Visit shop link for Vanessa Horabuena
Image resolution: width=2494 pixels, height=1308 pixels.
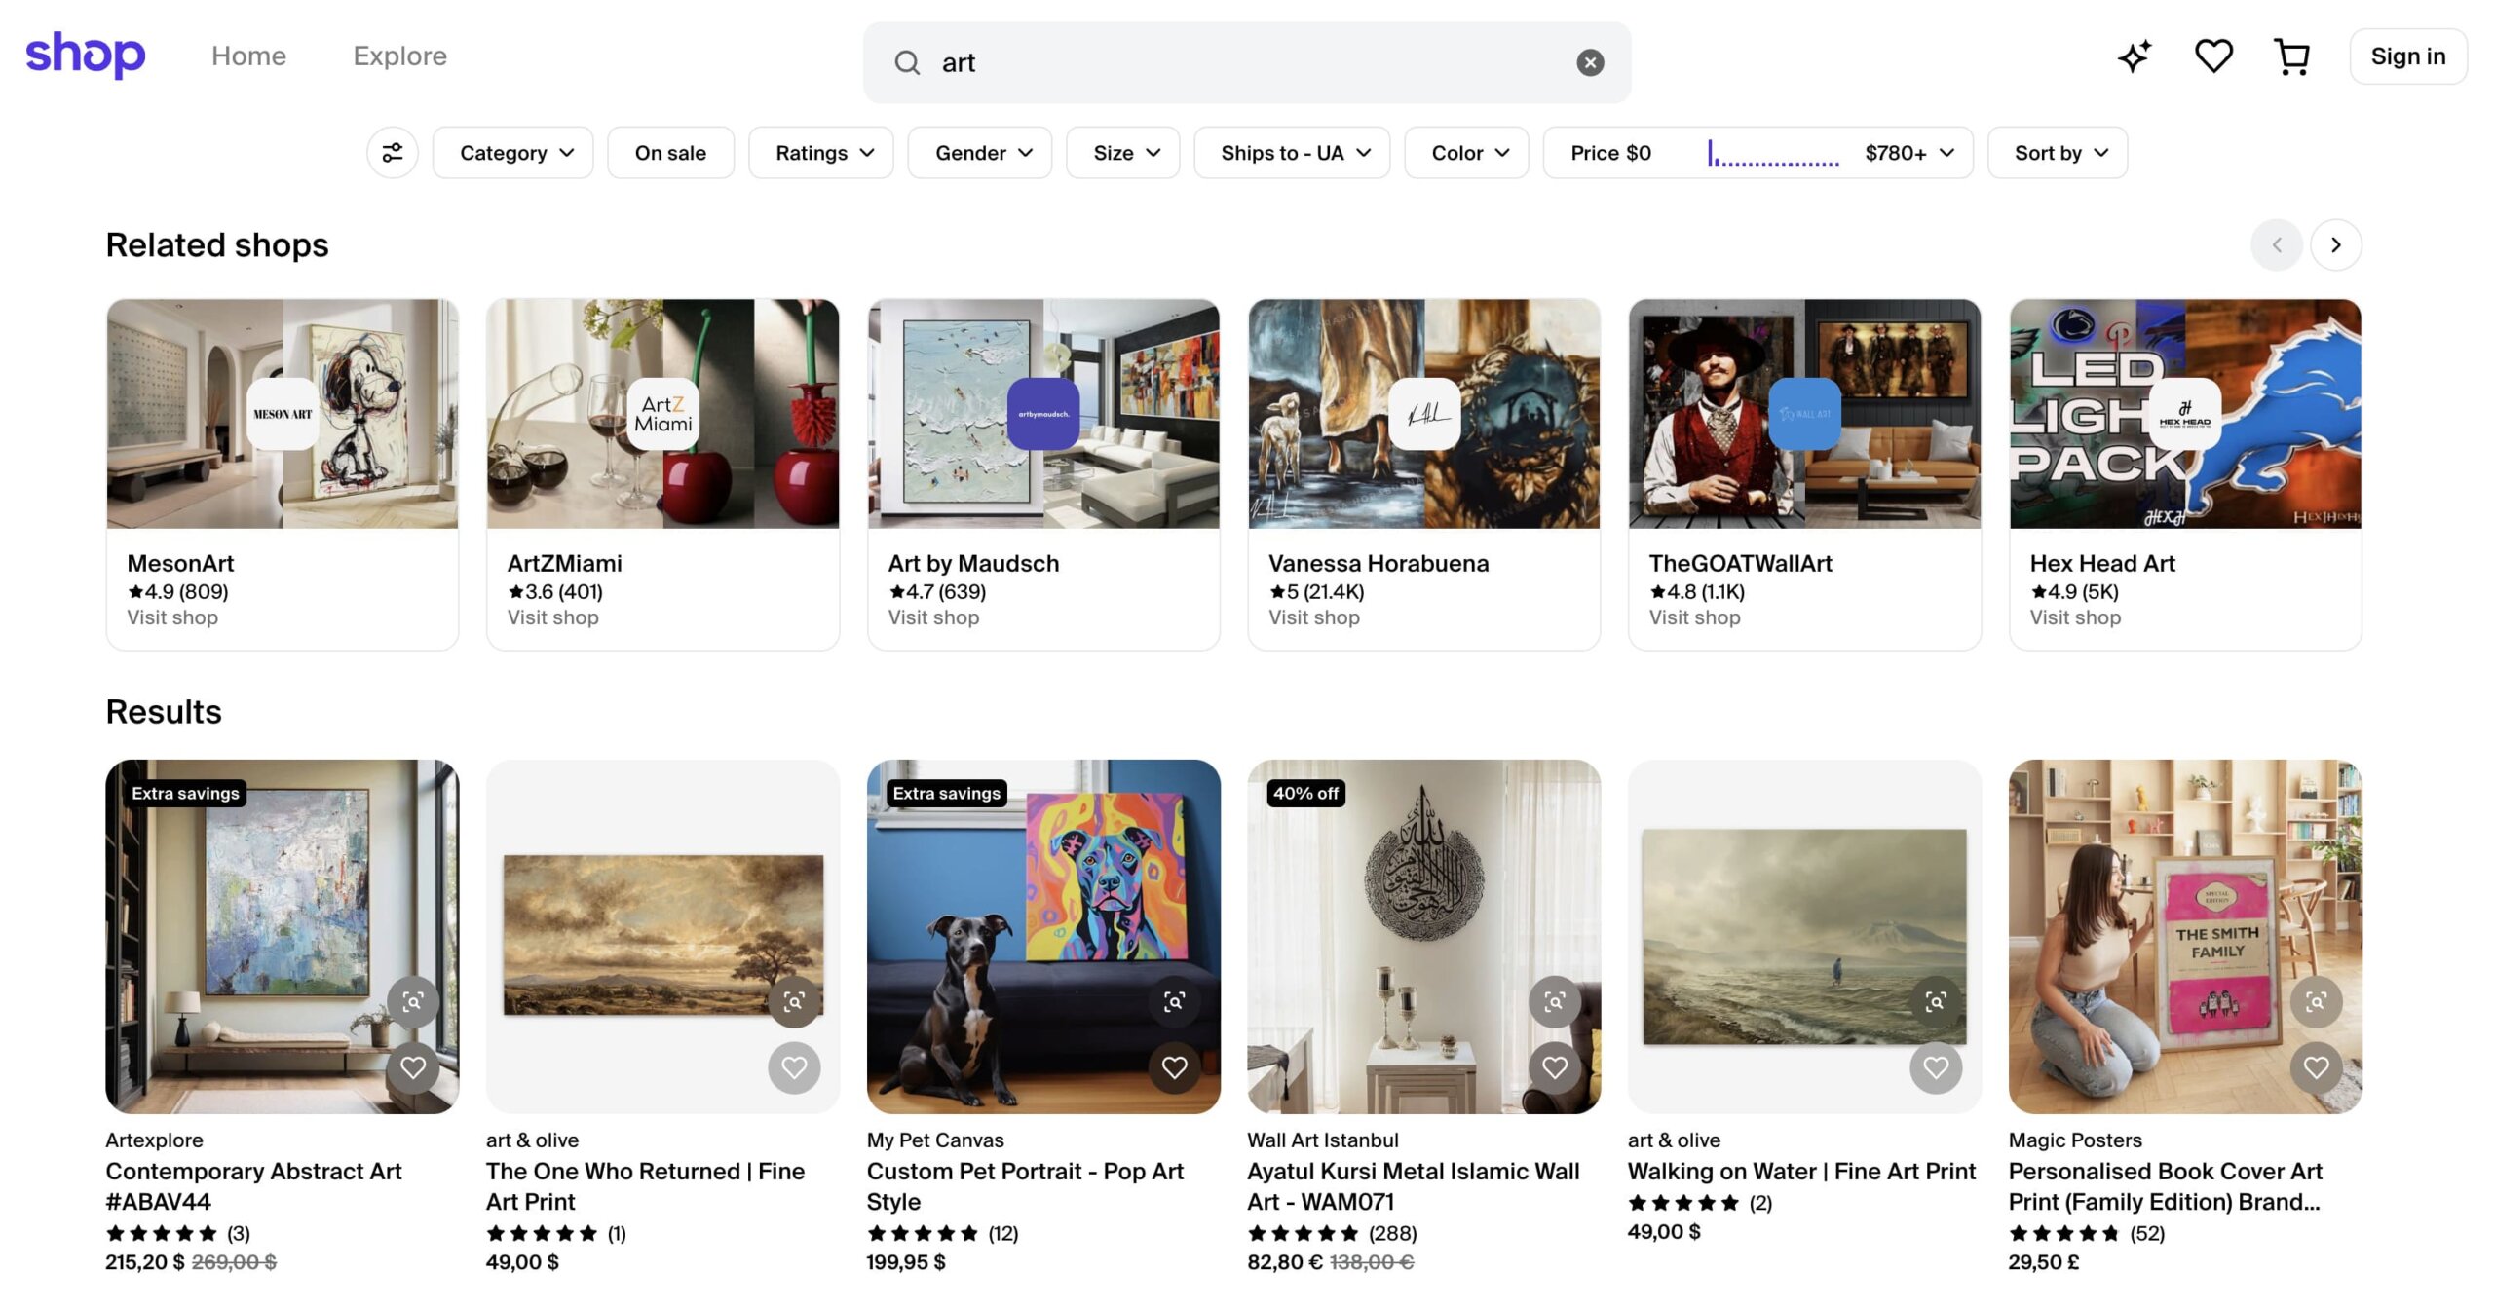(x=1314, y=617)
